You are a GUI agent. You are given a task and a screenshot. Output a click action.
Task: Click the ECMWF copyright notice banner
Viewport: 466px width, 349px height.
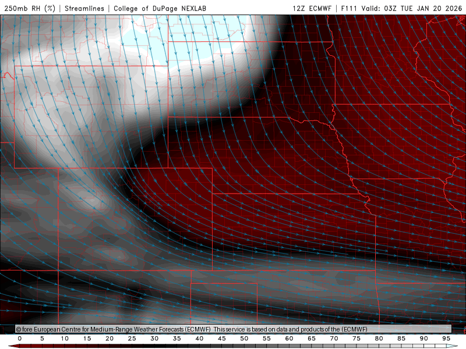click(234, 329)
